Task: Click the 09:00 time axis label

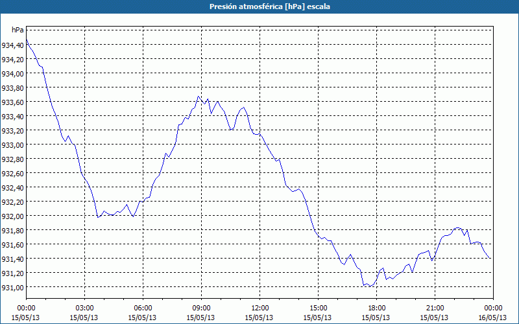Action: [x=201, y=308]
